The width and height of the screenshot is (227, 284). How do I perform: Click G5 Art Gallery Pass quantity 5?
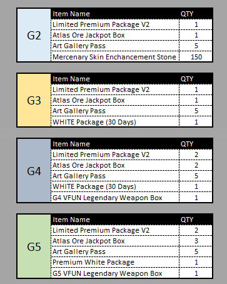196,251
